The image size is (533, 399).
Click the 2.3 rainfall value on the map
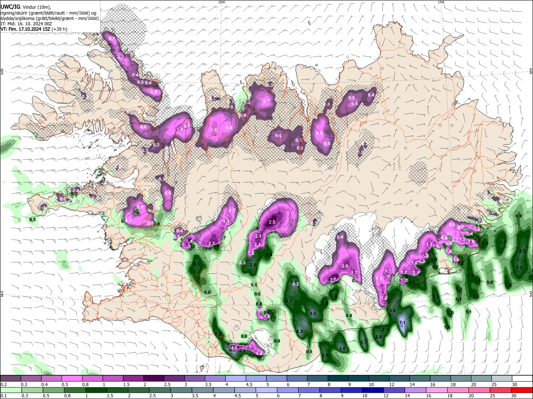(x=523, y=251)
